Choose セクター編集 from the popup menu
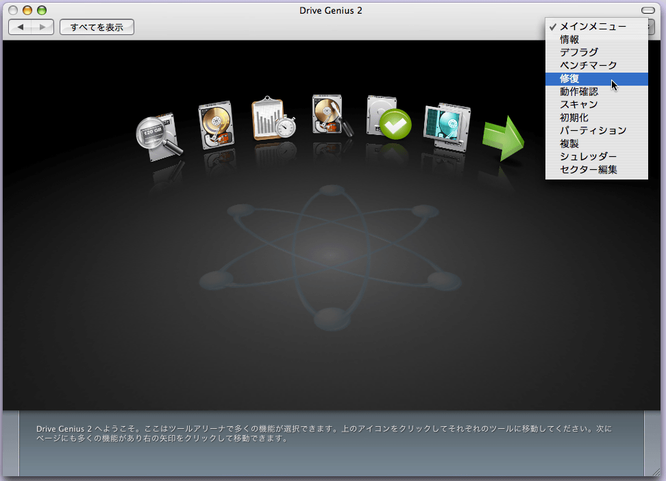 click(597, 169)
